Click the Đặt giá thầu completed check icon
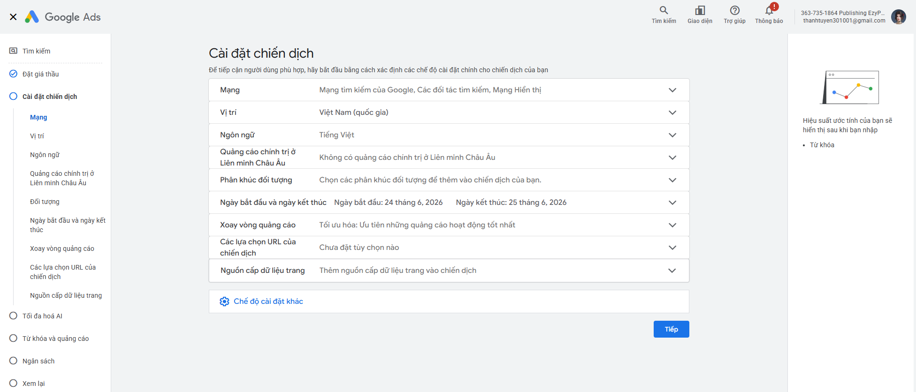The width and height of the screenshot is (916, 392). pos(13,74)
